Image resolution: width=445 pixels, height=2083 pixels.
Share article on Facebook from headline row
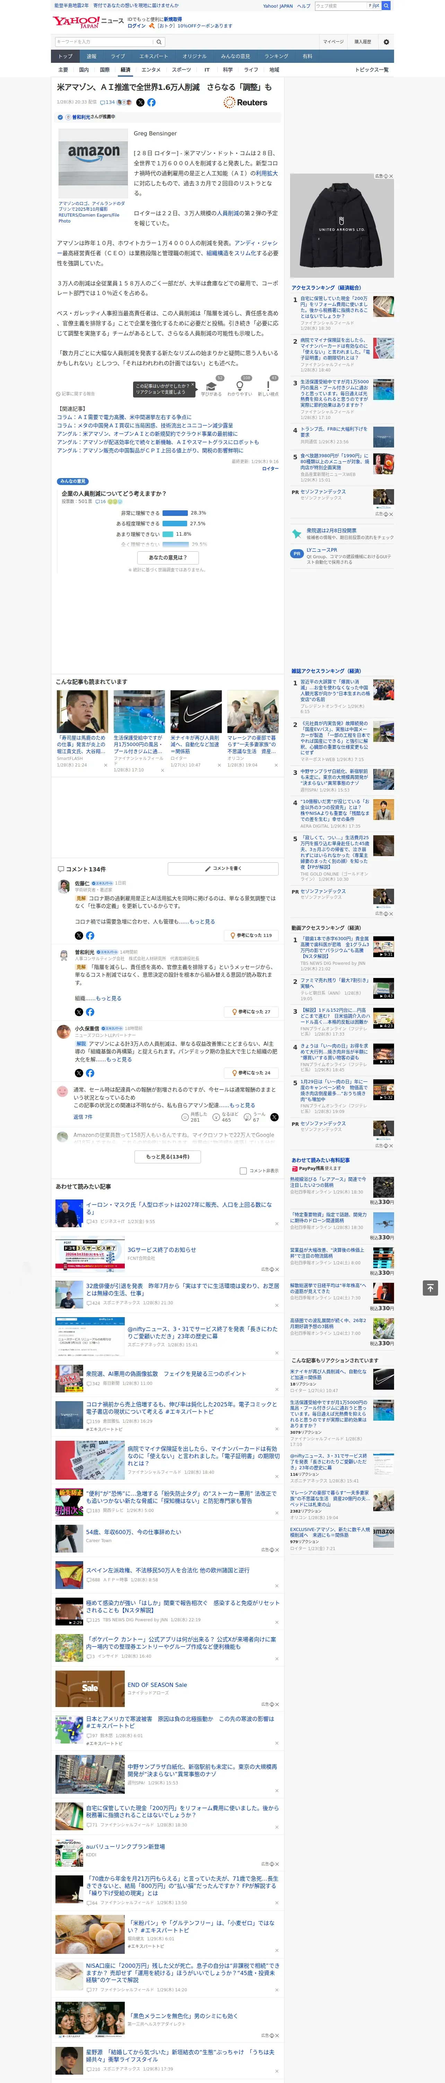[x=151, y=103]
